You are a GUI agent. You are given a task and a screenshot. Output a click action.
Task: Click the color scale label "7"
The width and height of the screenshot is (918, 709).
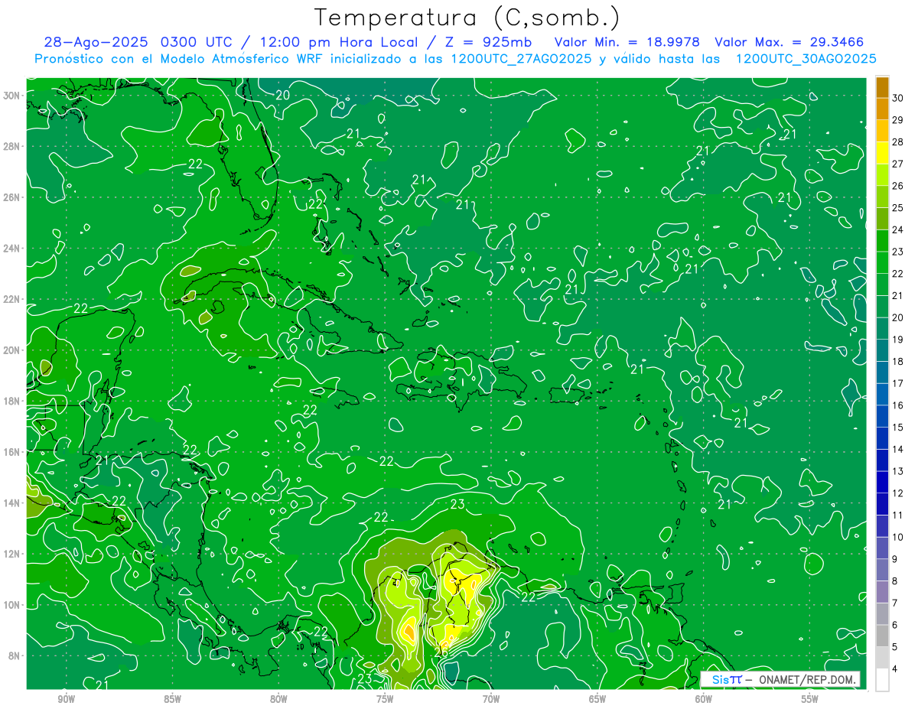895,603
